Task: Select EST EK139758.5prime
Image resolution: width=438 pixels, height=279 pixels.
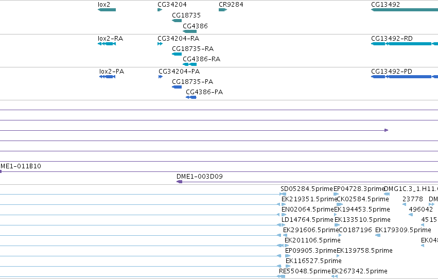Action: point(338,256)
